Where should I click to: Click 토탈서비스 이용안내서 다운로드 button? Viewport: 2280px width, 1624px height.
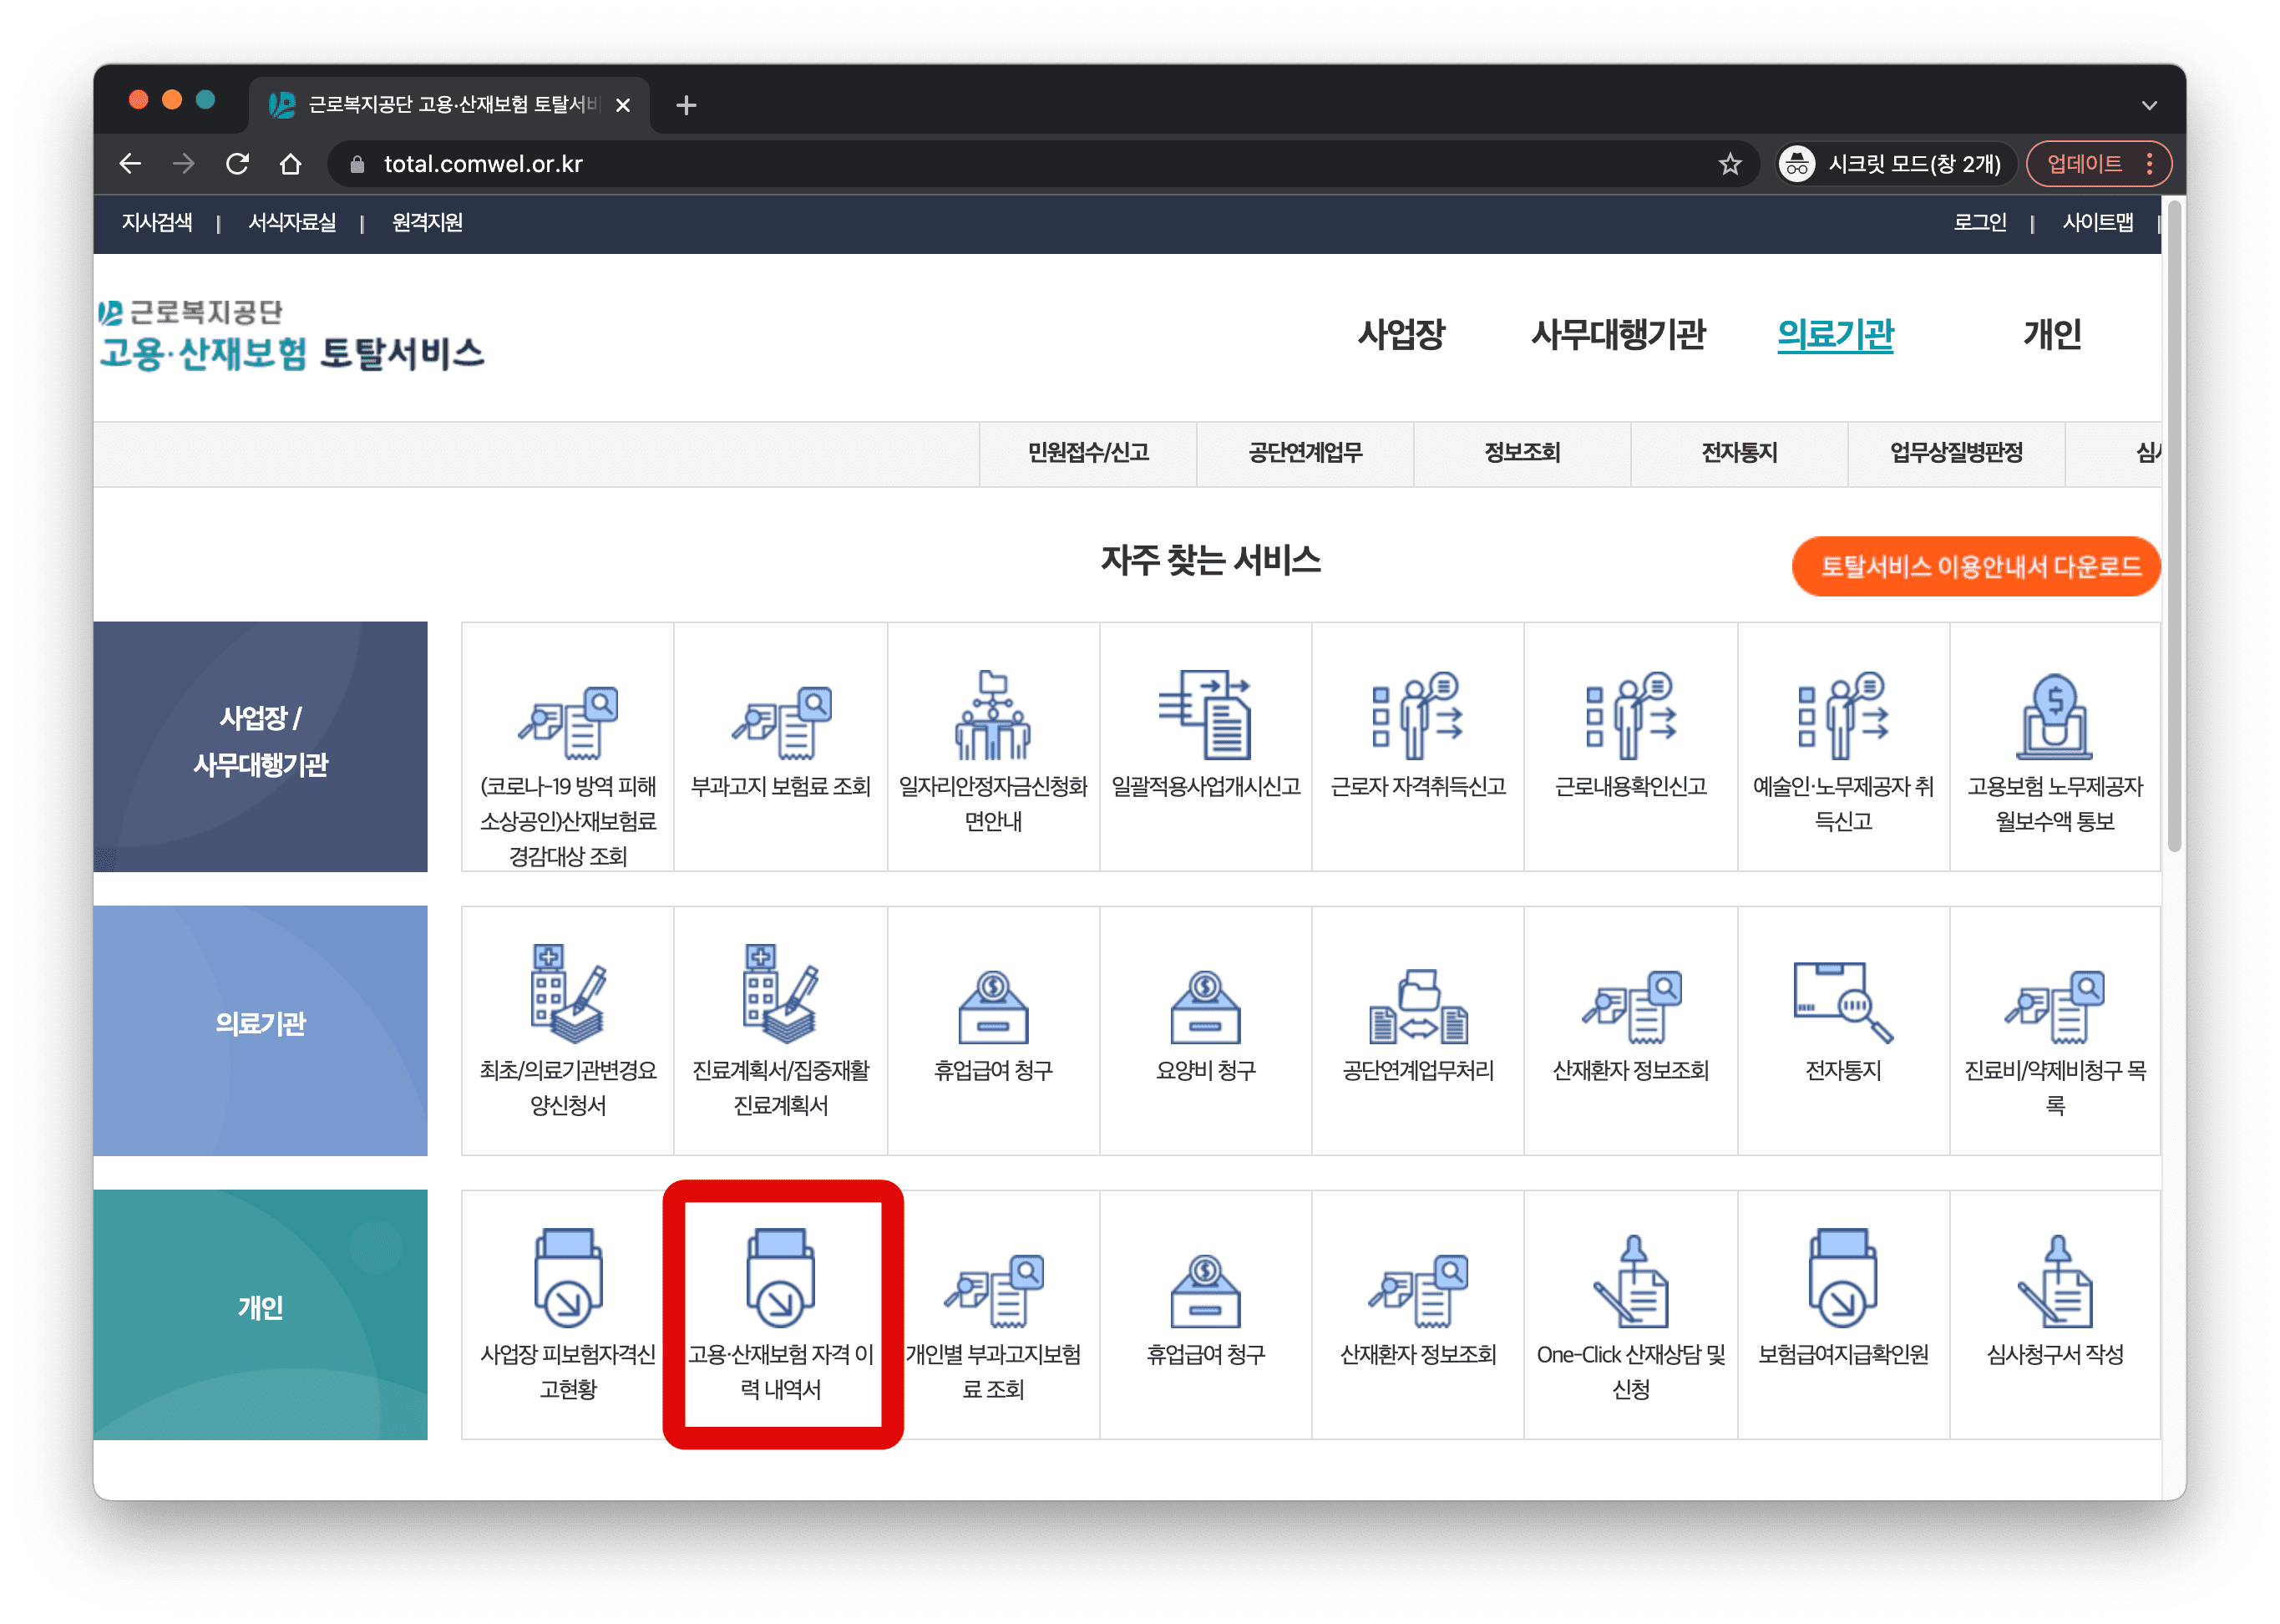pos(1975,567)
